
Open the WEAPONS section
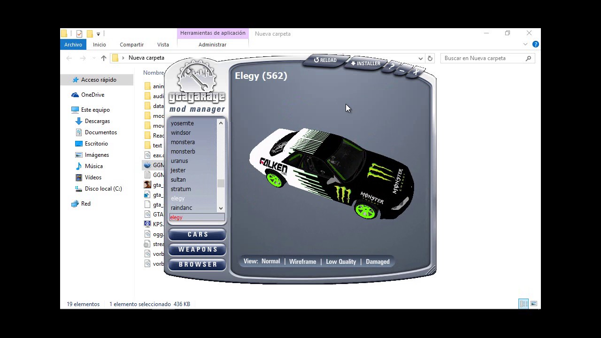pyautogui.click(x=197, y=249)
